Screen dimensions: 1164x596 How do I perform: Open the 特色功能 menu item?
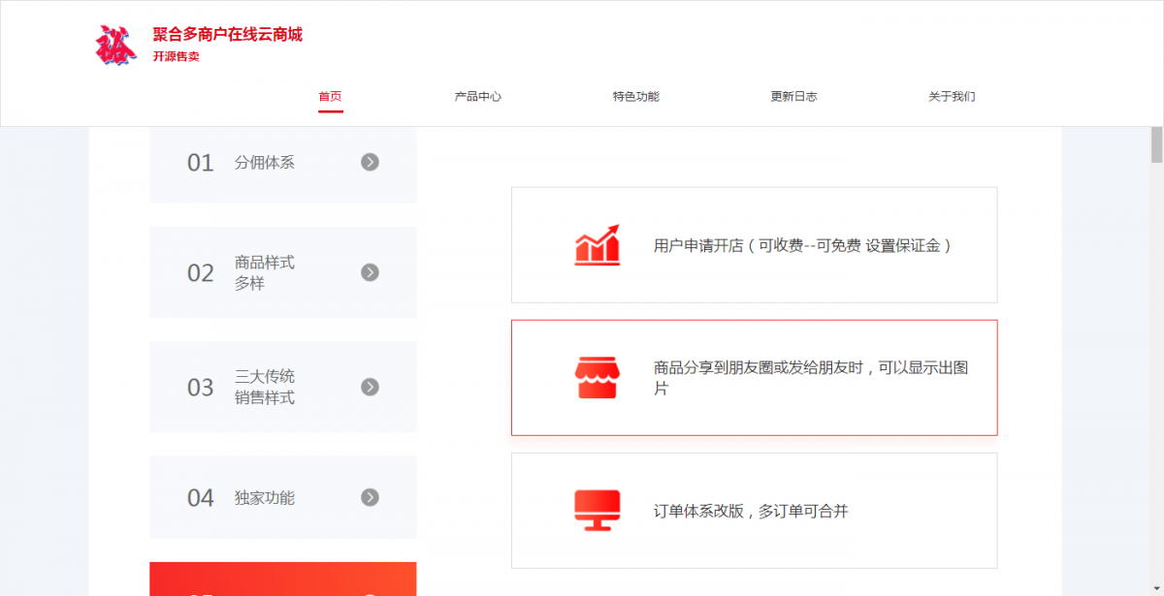pyautogui.click(x=635, y=96)
